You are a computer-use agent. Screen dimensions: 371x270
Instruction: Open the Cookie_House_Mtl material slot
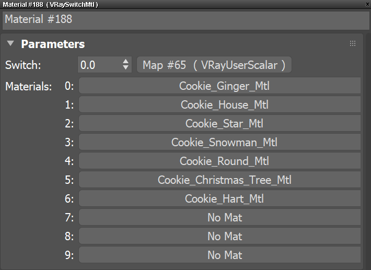(219, 104)
